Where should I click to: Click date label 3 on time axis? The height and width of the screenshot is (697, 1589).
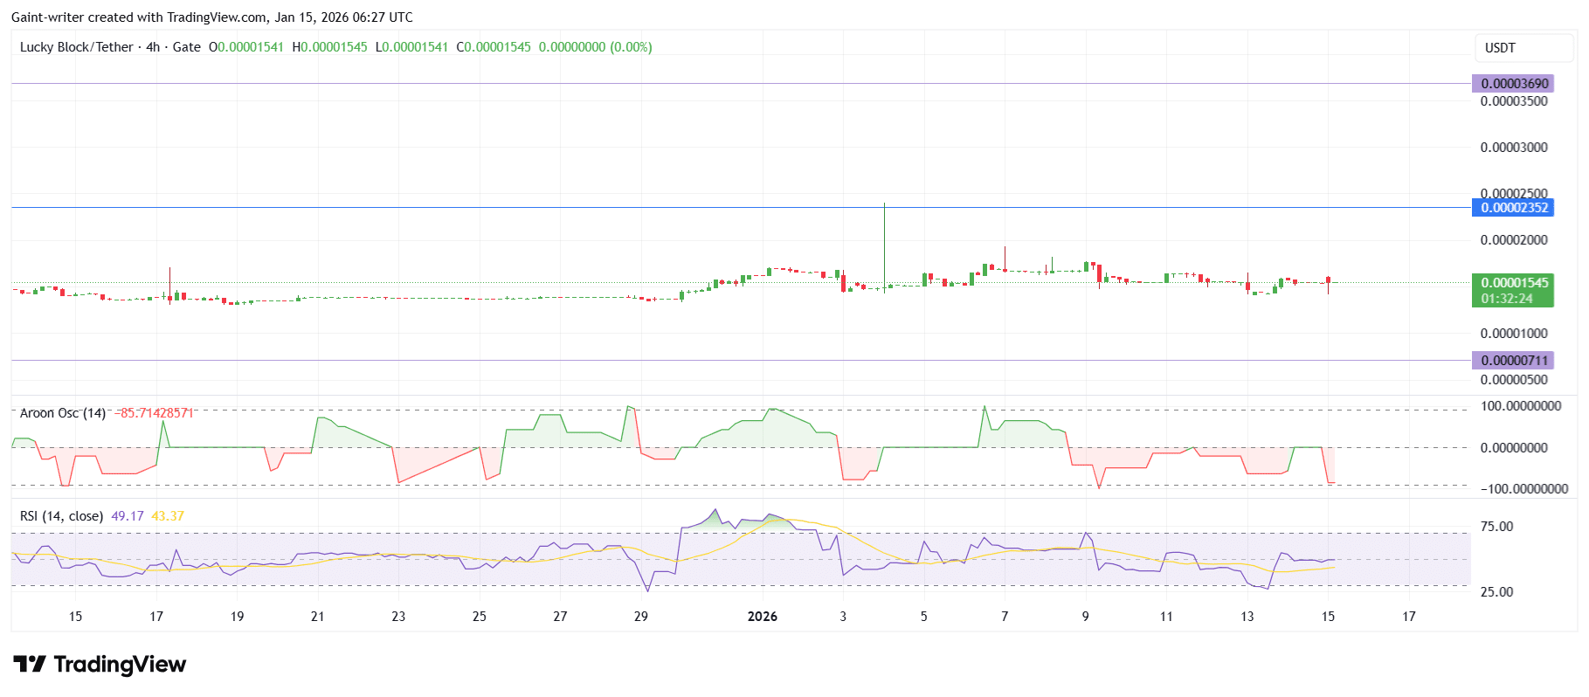843,617
